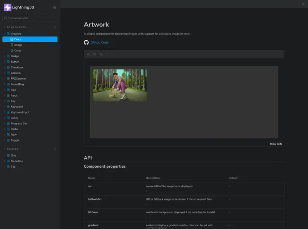Click the zoom out canvas icon

(94, 54)
